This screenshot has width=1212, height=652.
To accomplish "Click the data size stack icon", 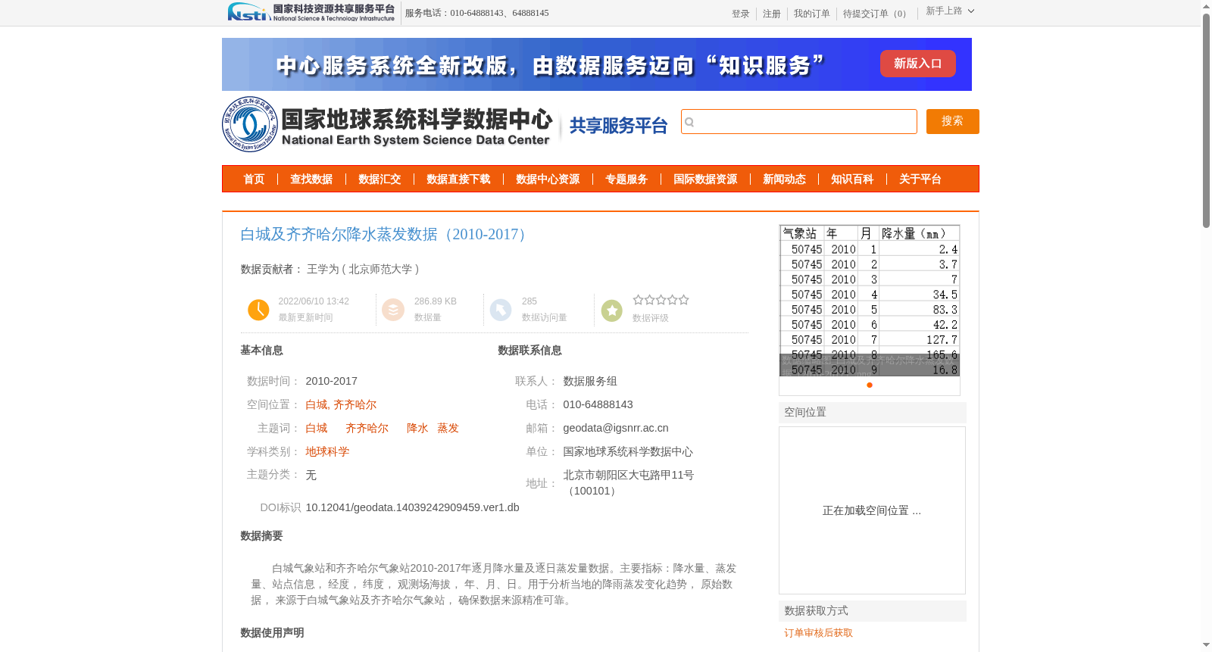I will click(393, 310).
